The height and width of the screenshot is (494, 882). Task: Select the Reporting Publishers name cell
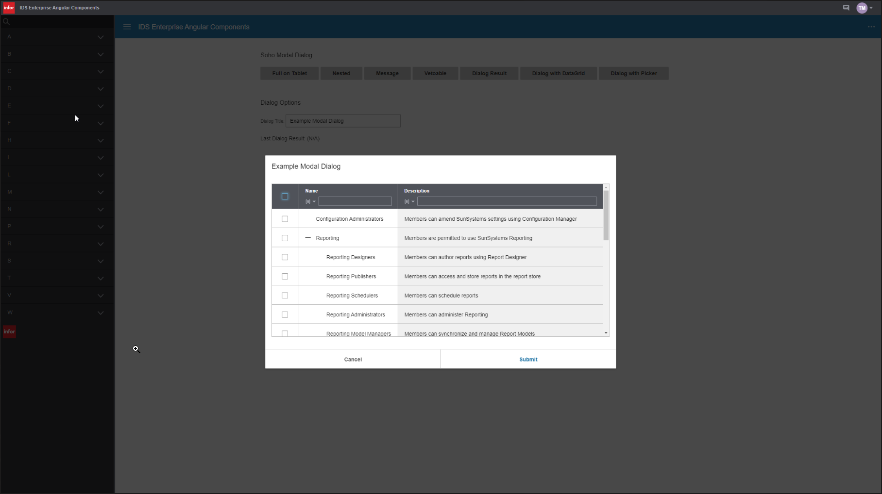(x=348, y=276)
